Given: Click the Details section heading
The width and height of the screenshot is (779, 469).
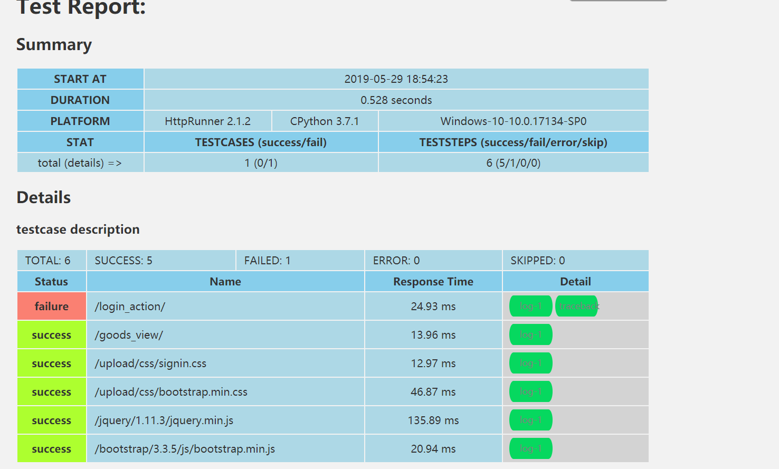Looking at the screenshot, I should pyautogui.click(x=44, y=197).
